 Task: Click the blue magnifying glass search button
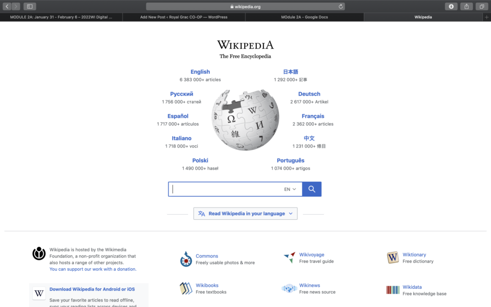tap(311, 189)
